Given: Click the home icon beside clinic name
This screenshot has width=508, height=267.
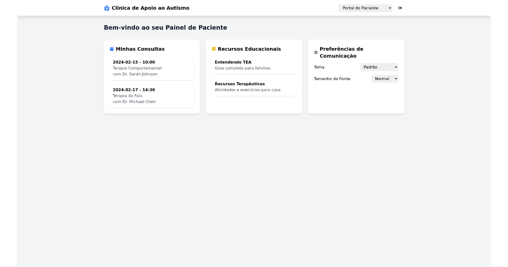Looking at the screenshot, I should (106, 8).
